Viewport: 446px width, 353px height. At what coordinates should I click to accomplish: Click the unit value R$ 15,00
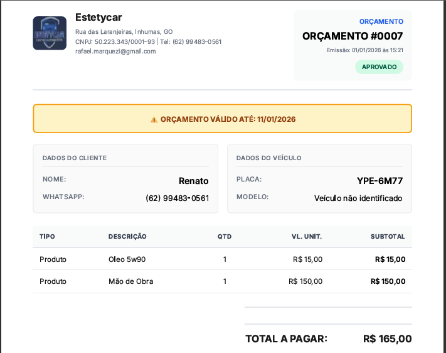click(x=307, y=259)
